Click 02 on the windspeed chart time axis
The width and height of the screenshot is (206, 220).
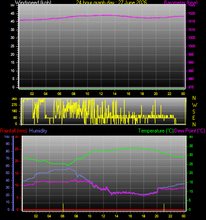coord(32,94)
